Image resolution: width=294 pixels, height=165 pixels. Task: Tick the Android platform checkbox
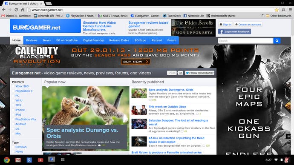[13, 124]
